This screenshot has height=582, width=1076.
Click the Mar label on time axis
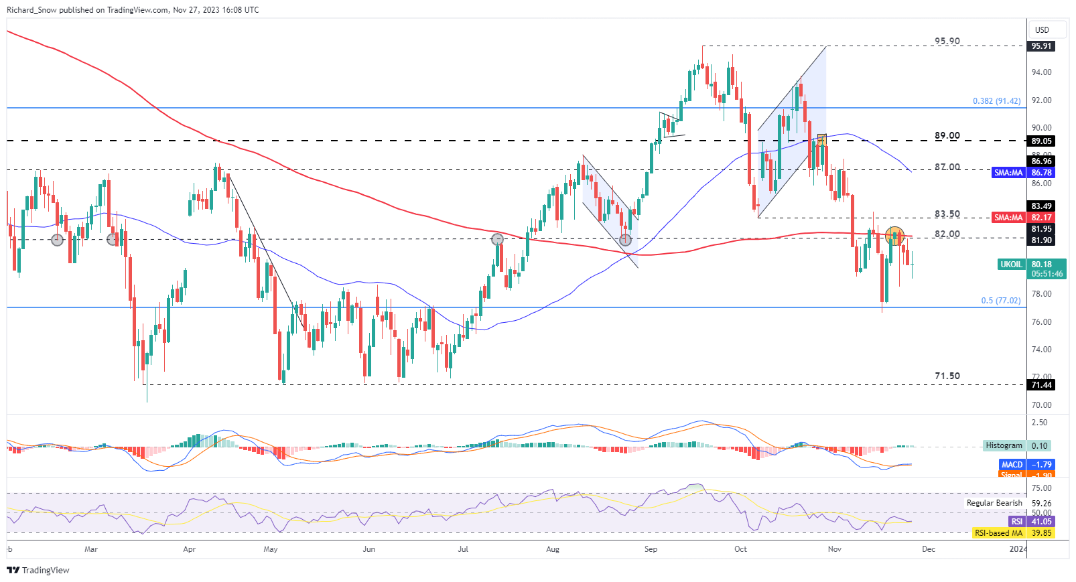click(x=91, y=549)
